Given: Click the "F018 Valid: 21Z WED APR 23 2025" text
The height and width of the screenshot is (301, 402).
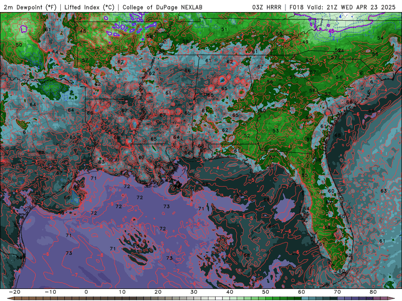Looking at the screenshot, I should pos(343,7).
